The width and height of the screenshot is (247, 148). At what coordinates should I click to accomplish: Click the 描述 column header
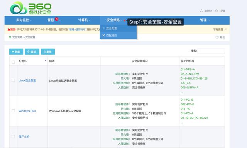[x=52, y=61]
